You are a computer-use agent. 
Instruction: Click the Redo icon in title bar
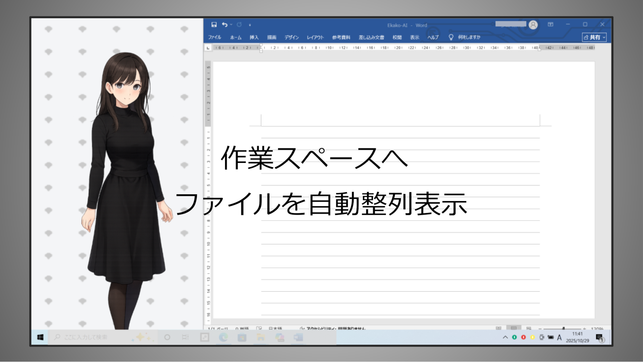pyautogui.click(x=239, y=24)
